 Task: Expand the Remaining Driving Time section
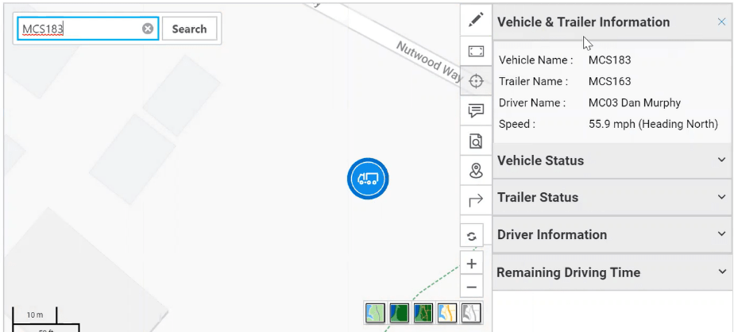612,272
